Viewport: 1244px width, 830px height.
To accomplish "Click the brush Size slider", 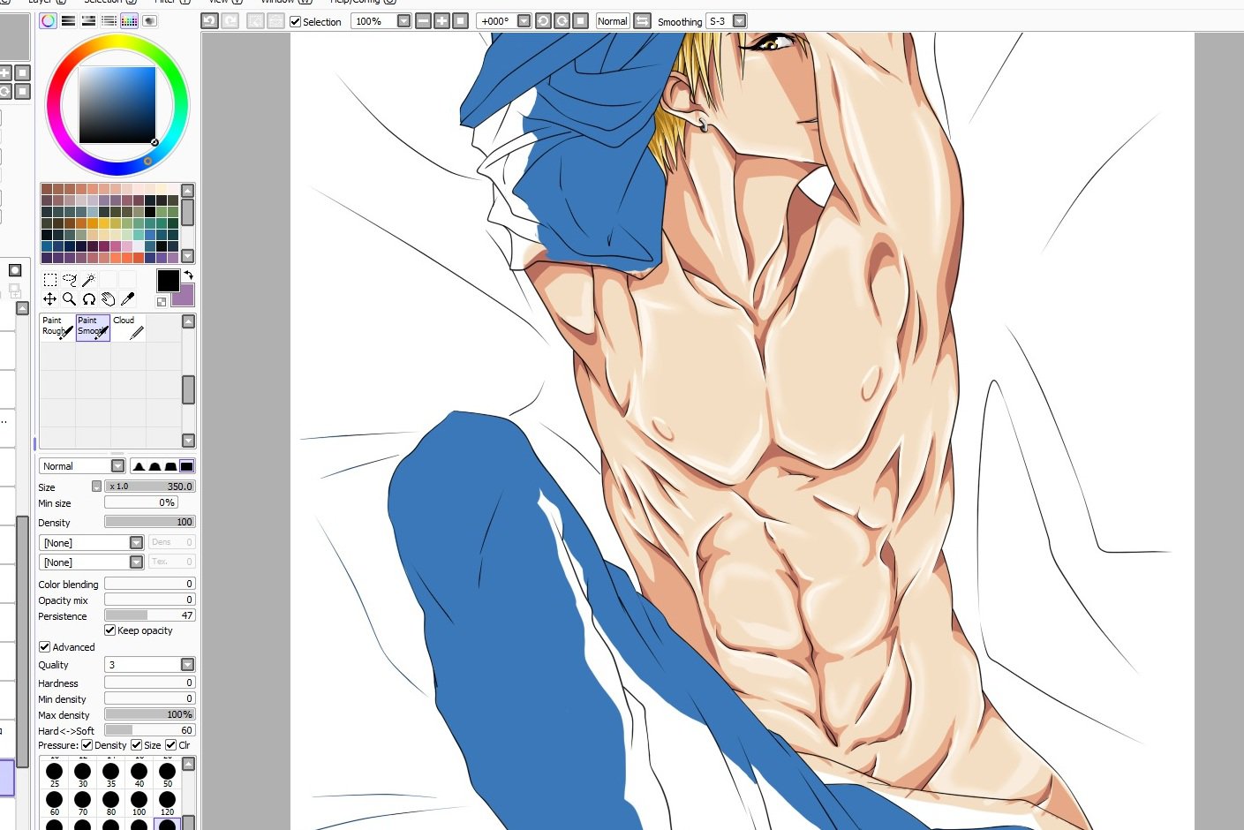I will point(149,487).
